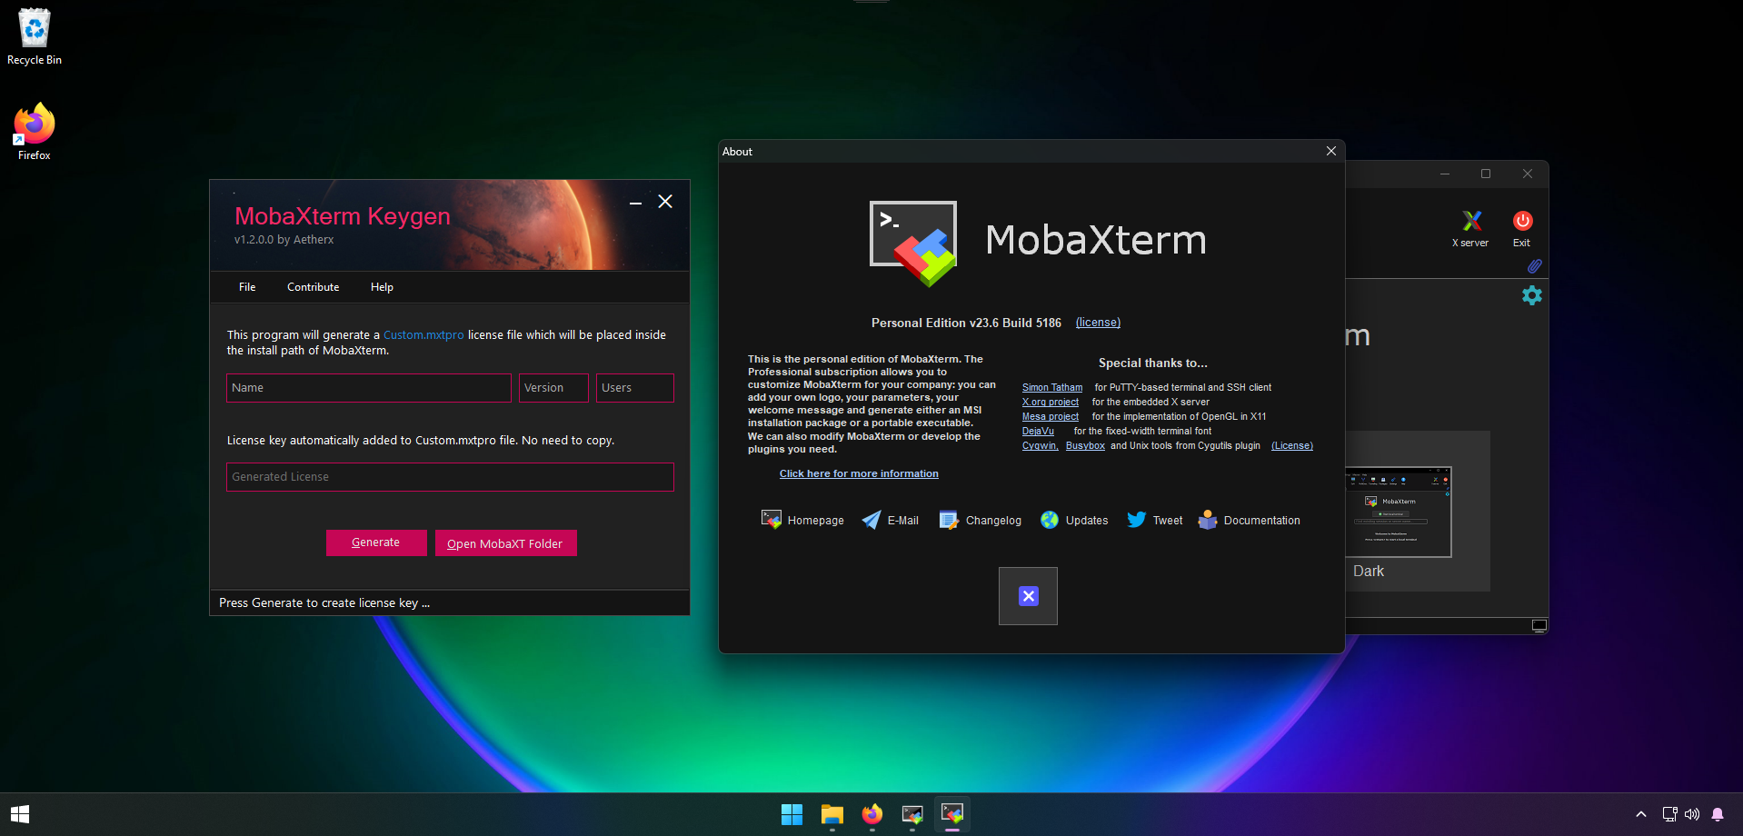Image resolution: width=1743 pixels, height=836 pixels.
Task: Minimize the MobaXterm Keygen window
Action: [x=636, y=202]
